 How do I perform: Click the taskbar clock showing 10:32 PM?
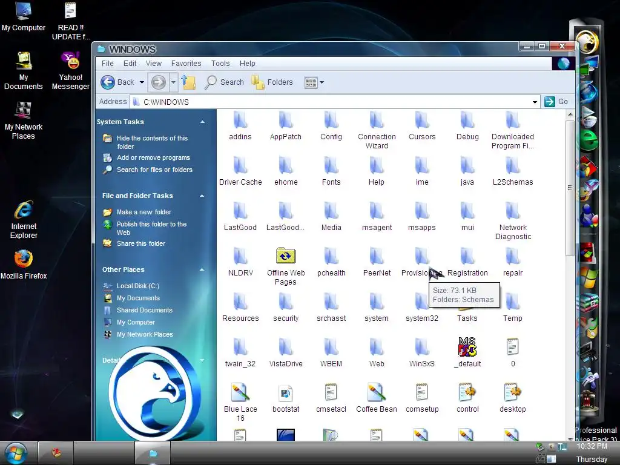pyautogui.click(x=592, y=446)
